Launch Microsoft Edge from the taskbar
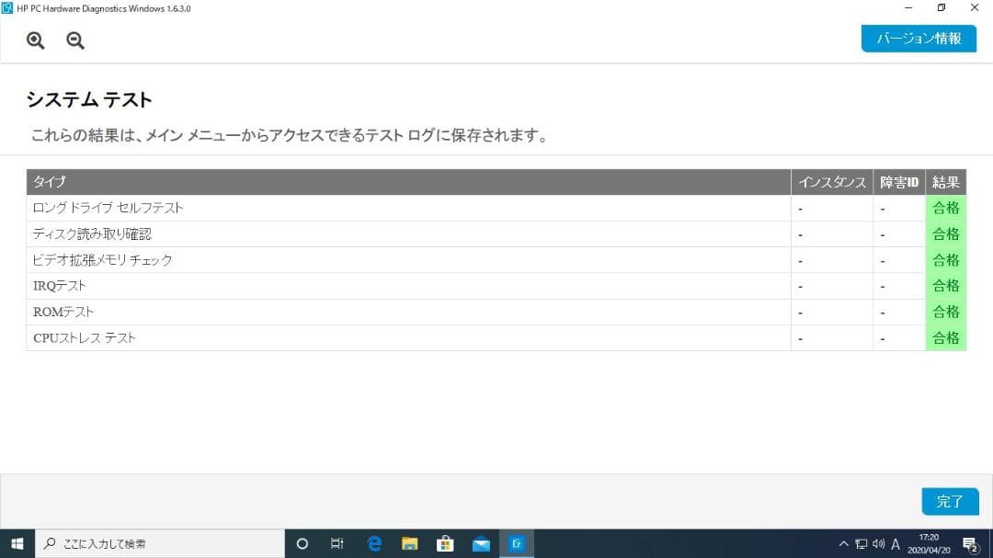 (x=372, y=543)
